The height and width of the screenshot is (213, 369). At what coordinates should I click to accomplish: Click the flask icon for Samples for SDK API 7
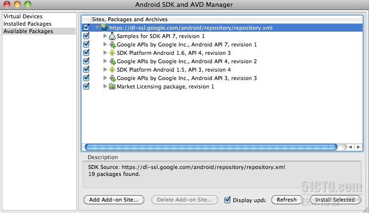click(112, 36)
